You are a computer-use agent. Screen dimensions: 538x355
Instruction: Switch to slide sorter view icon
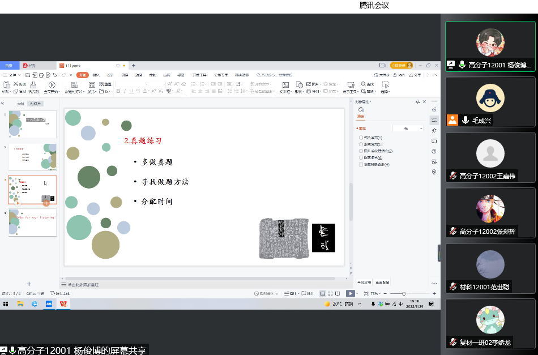pyautogui.click(x=330, y=293)
